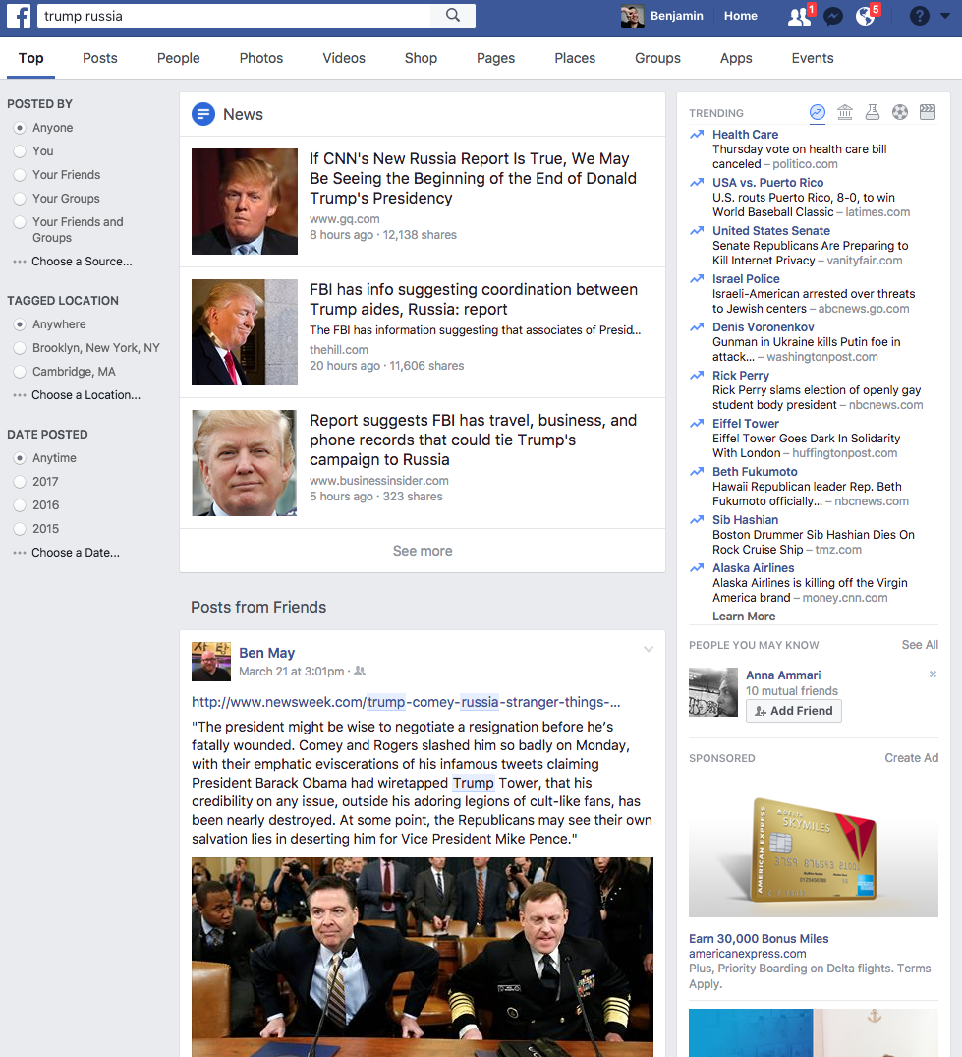Open the Newsweek trump-comey-russia link

tap(406, 702)
